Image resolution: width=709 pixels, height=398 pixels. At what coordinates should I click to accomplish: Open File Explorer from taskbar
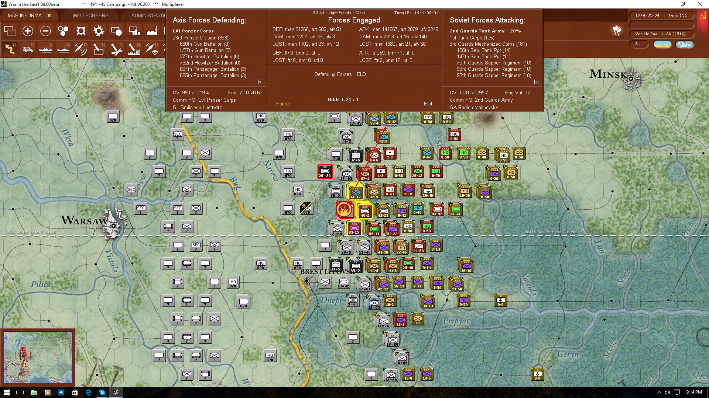pyautogui.click(x=34, y=392)
